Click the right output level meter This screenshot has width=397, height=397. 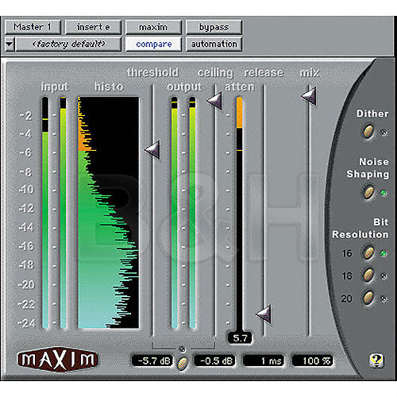pos(192,213)
